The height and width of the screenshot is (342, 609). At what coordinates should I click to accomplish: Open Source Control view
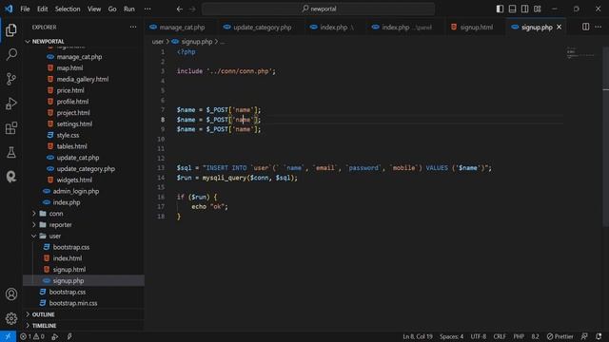click(x=11, y=79)
